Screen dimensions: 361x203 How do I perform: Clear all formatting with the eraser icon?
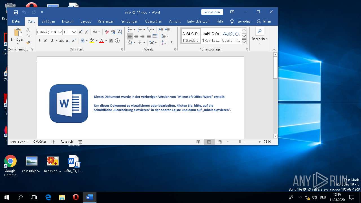[107, 32]
